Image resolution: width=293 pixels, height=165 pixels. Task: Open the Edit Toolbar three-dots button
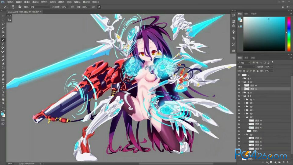tap(3, 107)
